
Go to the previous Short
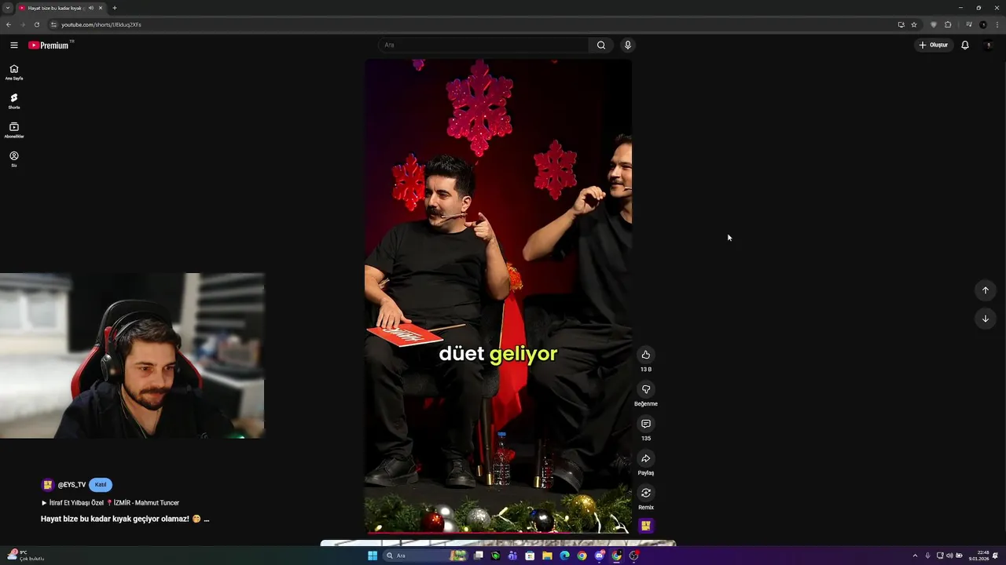click(986, 290)
